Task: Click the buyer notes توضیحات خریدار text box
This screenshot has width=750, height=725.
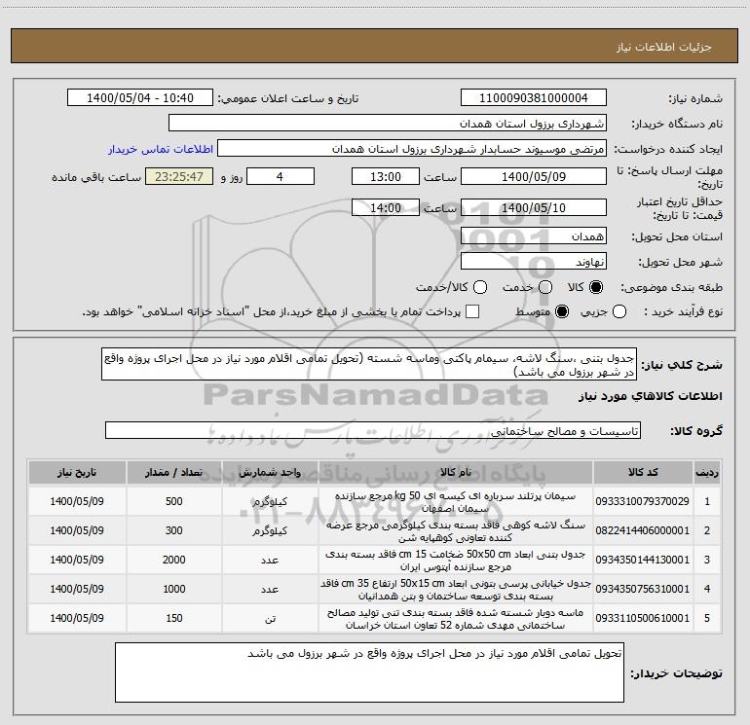Action: click(369, 672)
